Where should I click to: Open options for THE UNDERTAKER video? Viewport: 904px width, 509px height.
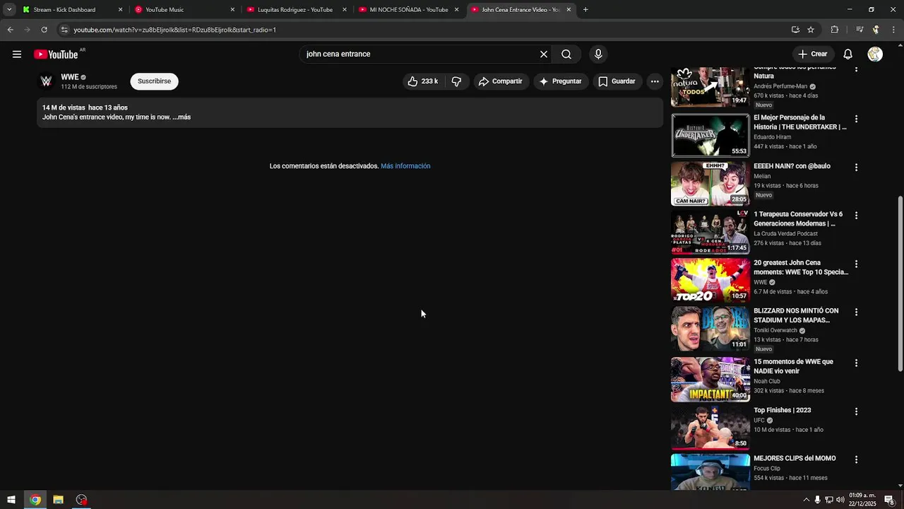coord(856,119)
